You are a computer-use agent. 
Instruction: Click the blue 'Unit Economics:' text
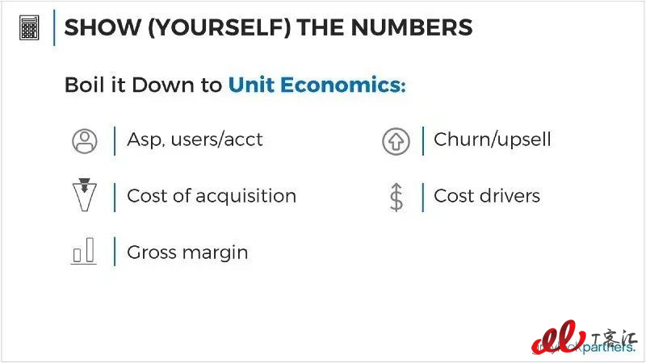pos(317,85)
